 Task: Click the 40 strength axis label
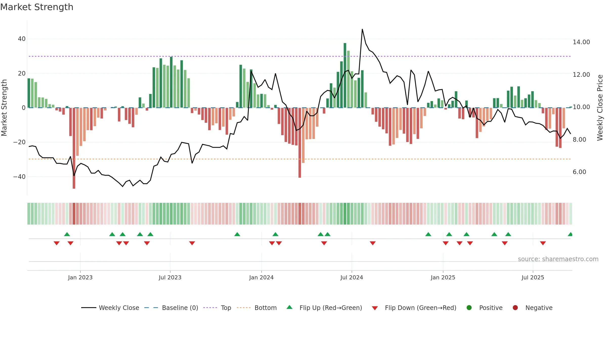click(x=21, y=39)
